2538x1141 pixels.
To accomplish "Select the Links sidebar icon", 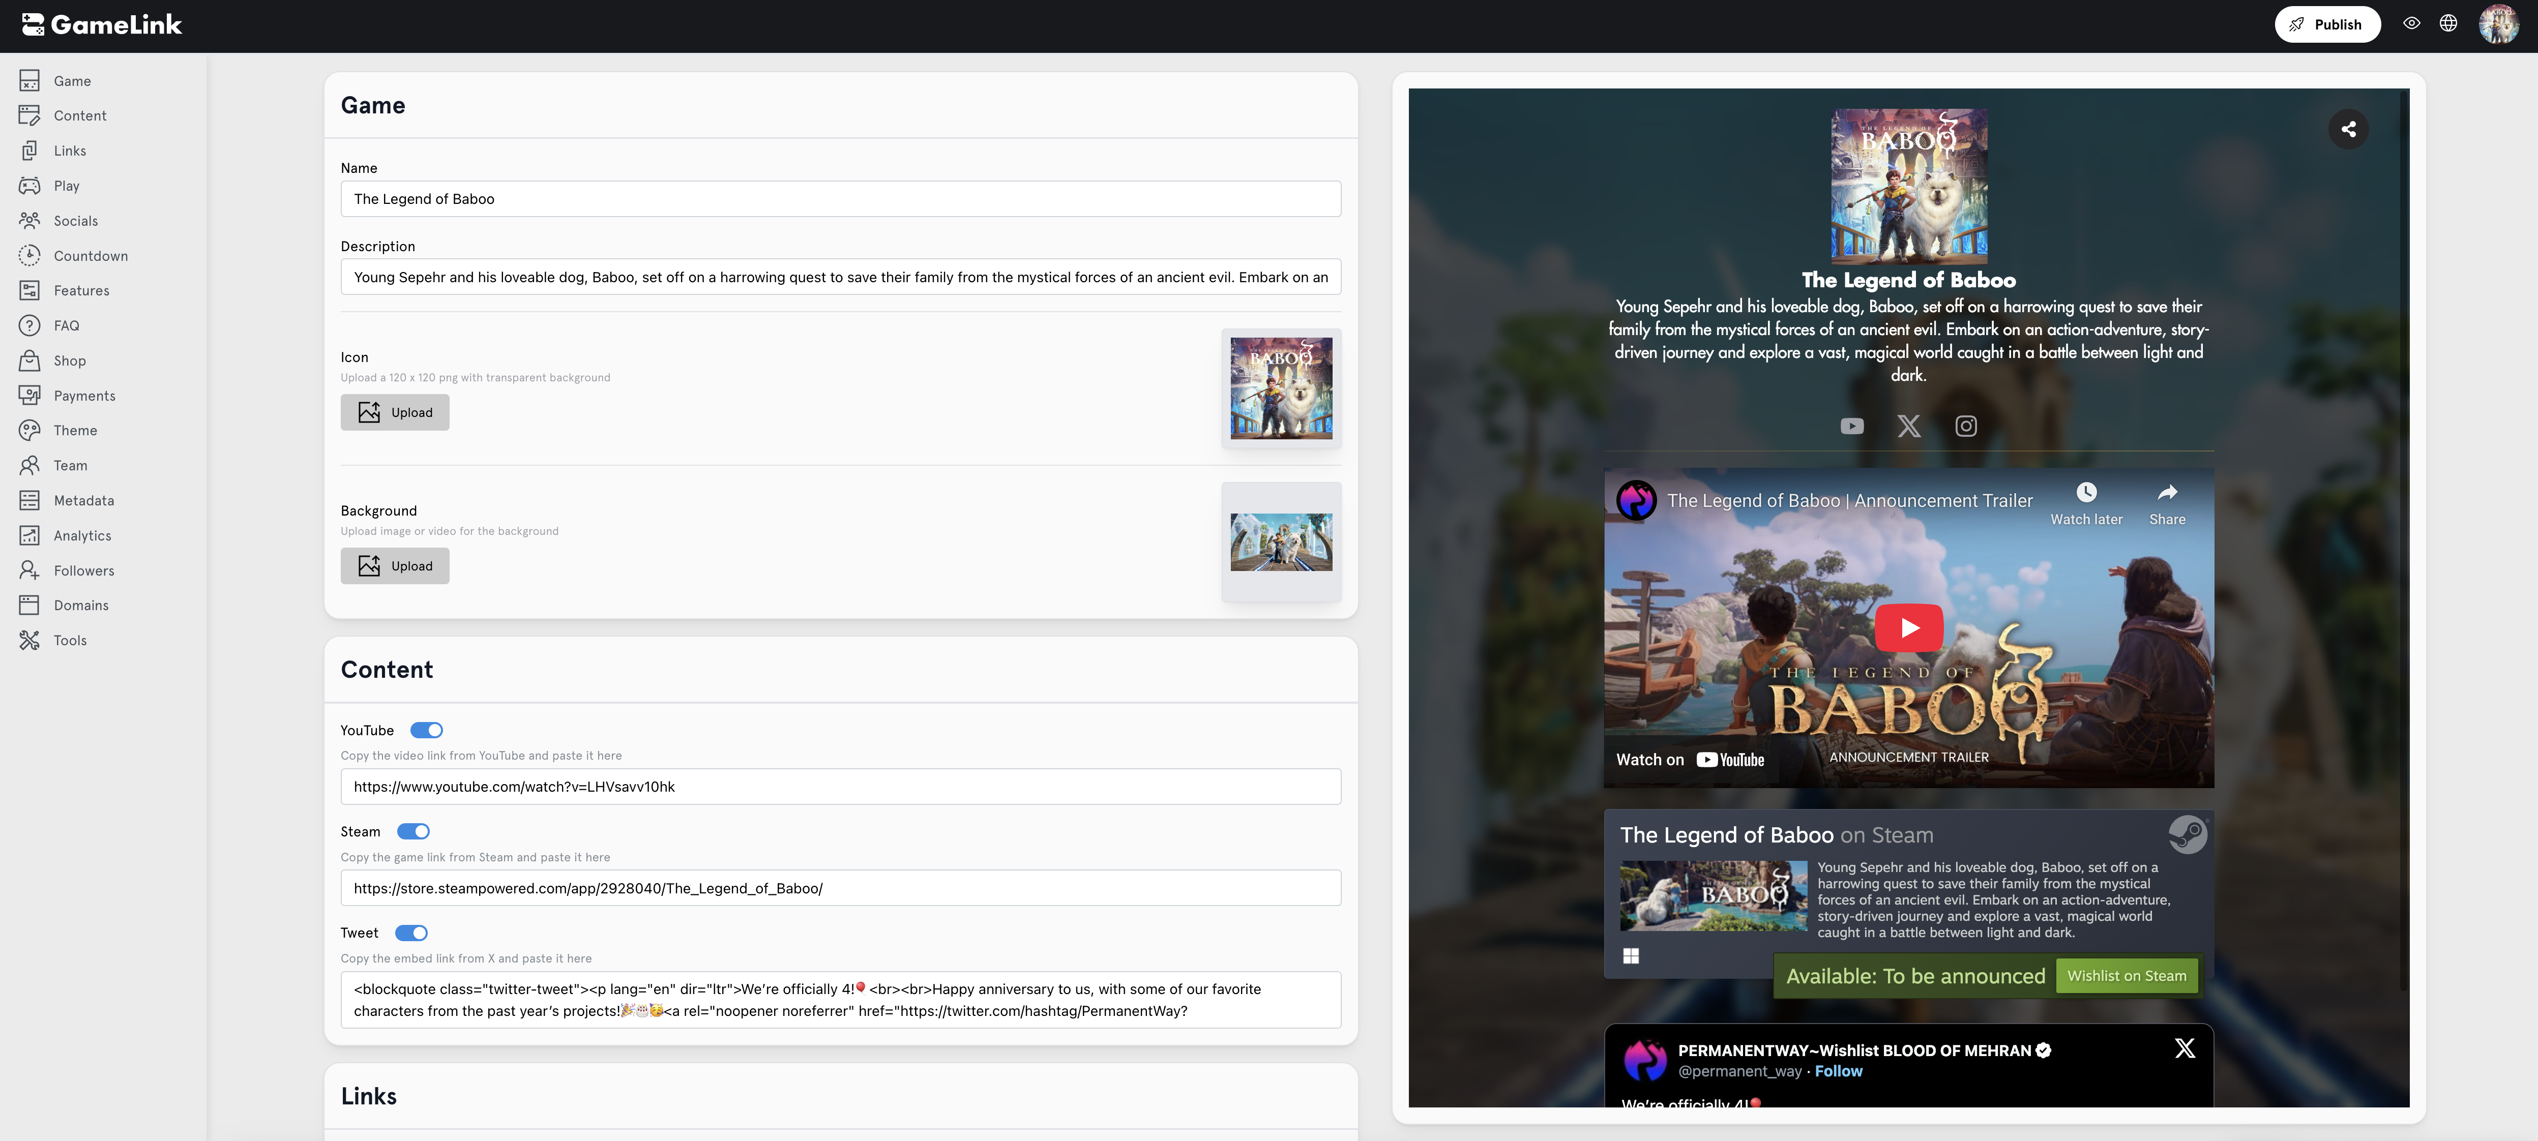I will point(29,151).
